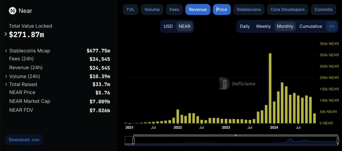This screenshot has height=151, width=342.
Task: Select NEAR denomination
Action: pyautogui.click(x=184, y=26)
